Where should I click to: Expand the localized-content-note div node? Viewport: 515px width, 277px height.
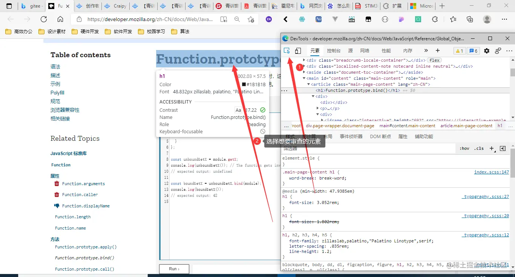(x=304, y=66)
